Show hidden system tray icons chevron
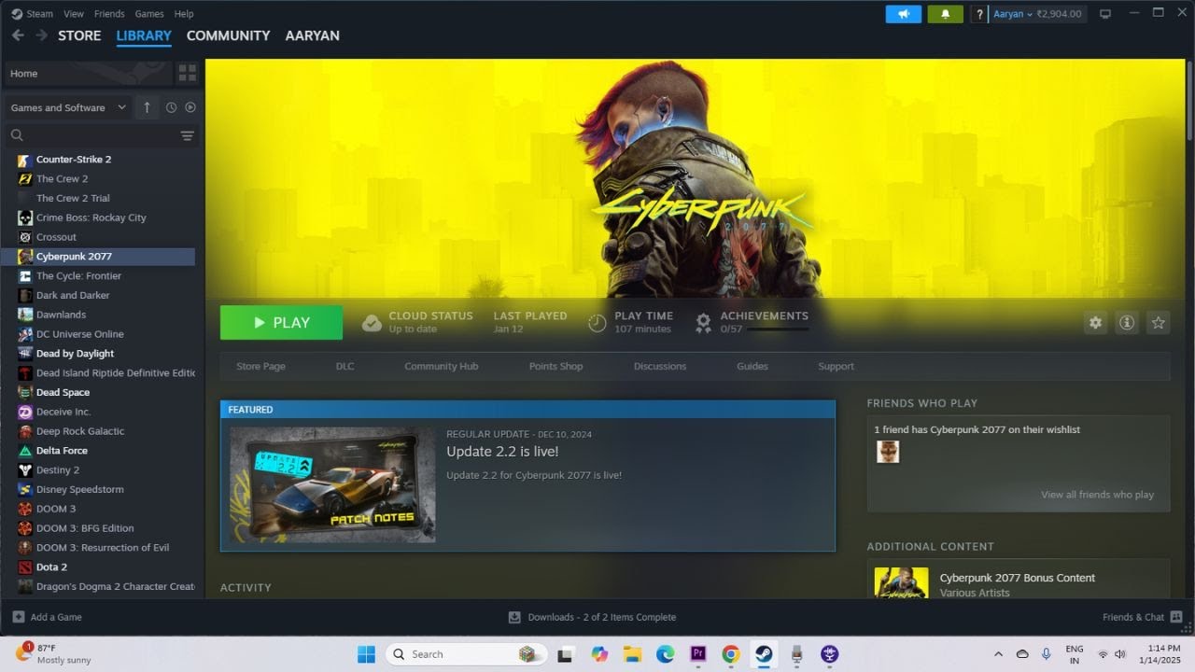Viewport: 1195px width, 672px height. click(998, 654)
